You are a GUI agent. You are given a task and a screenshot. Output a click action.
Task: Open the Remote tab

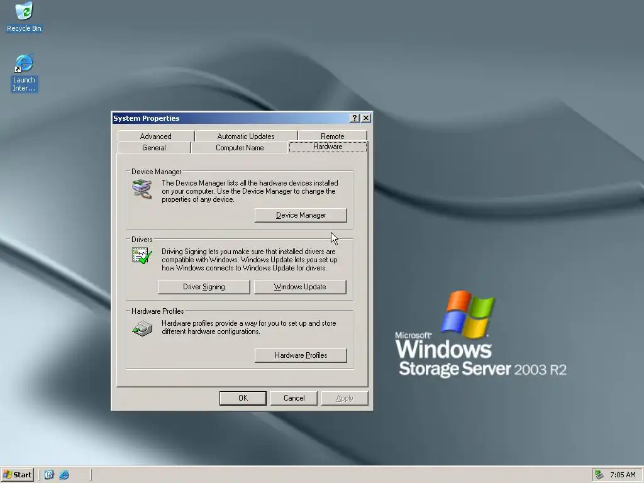click(x=332, y=136)
